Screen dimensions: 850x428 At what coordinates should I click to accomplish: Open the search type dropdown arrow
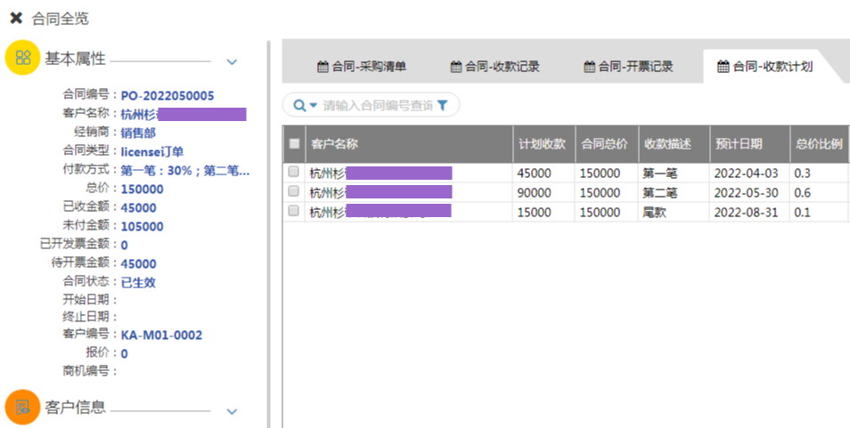pyautogui.click(x=314, y=106)
